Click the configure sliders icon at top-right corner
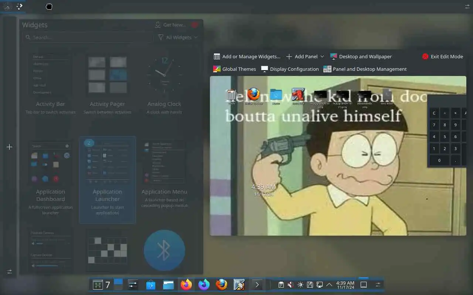 click(467, 6)
